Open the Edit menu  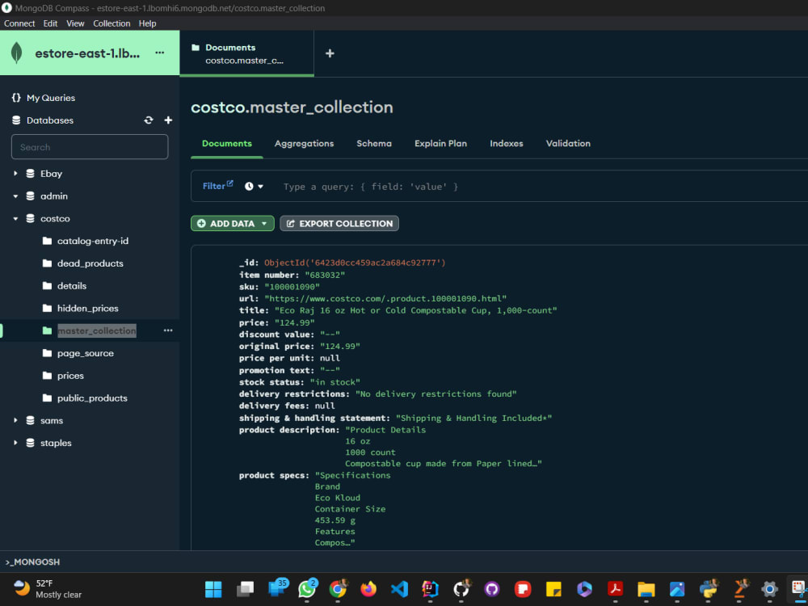tap(50, 23)
